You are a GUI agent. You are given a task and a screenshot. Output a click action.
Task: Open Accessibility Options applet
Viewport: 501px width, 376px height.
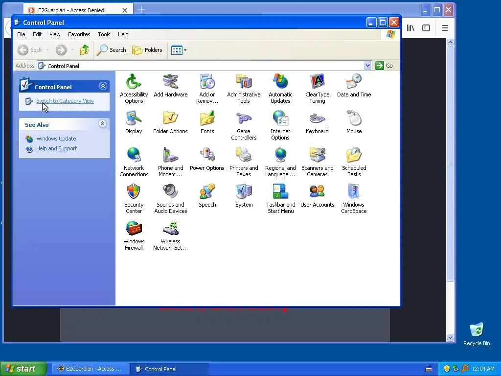coord(134,89)
